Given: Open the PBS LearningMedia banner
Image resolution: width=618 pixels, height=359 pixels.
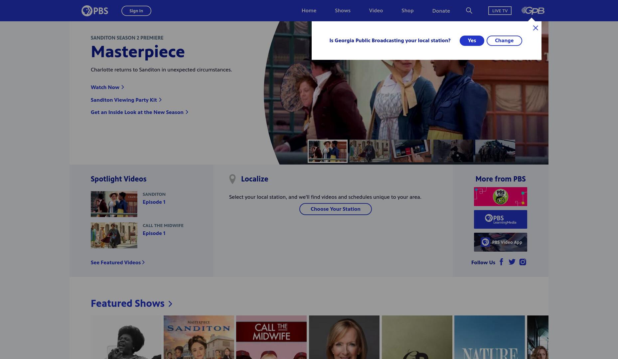Looking at the screenshot, I should coord(501,219).
